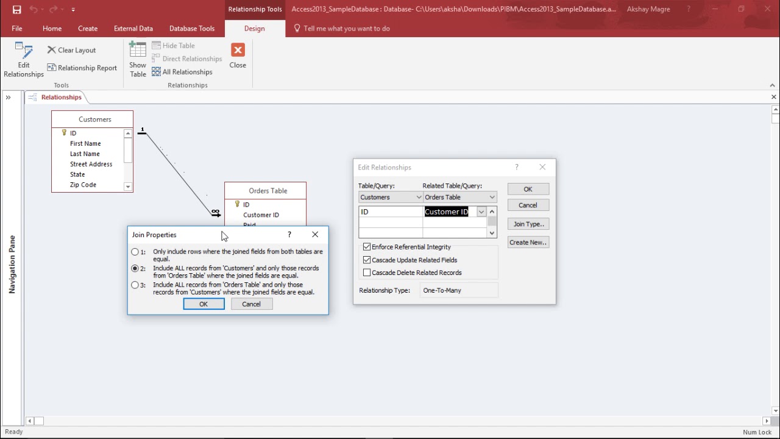Open the Customers Table/Query dropdown

pyautogui.click(x=419, y=198)
